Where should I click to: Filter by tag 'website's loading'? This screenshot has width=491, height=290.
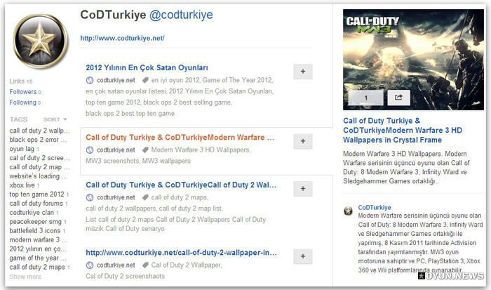point(38,176)
